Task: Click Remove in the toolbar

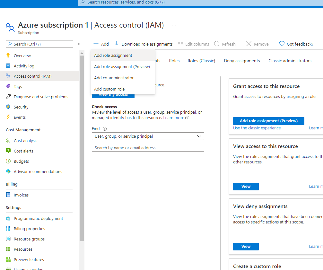Action: click(257, 44)
